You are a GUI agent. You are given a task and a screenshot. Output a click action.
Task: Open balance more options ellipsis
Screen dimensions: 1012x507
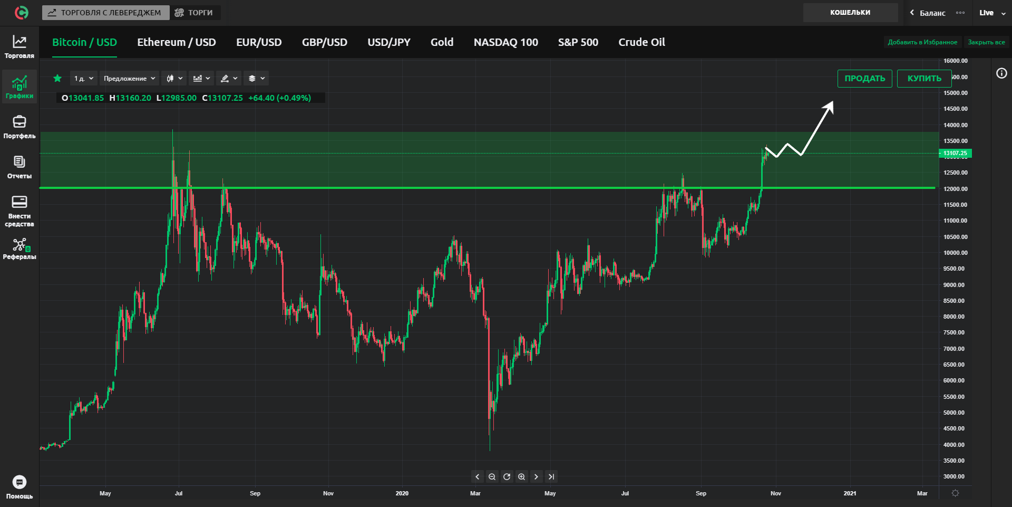click(960, 13)
